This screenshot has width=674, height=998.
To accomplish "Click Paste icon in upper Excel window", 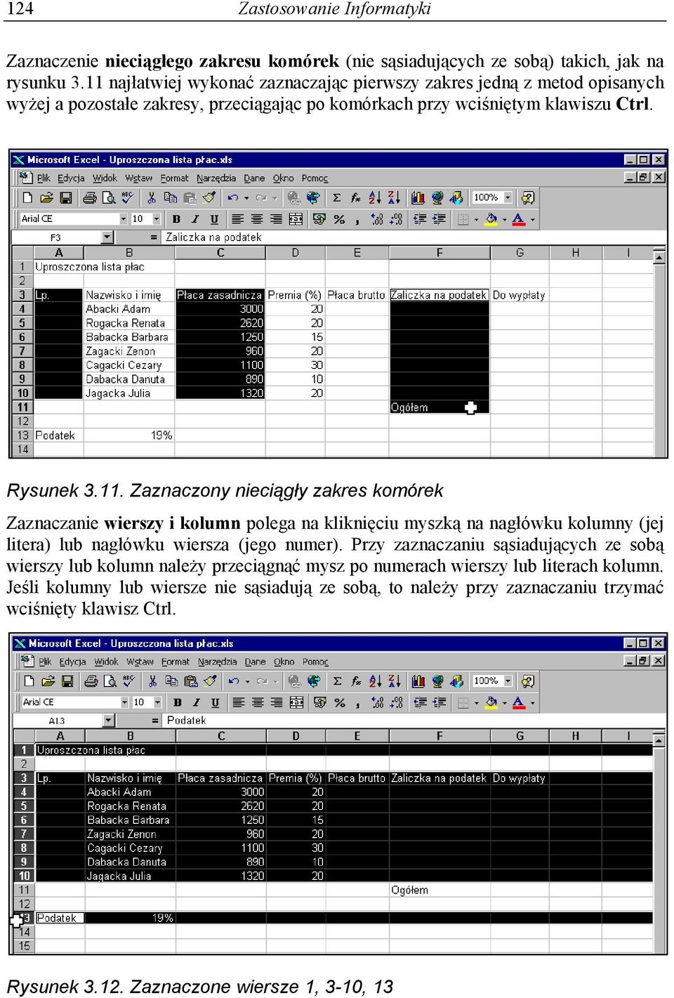I will pos(190,198).
